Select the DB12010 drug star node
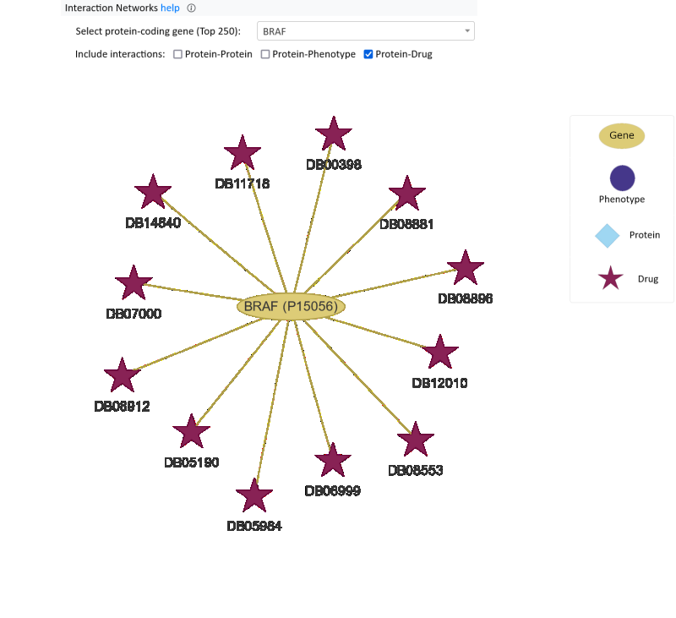This screenshot has height=618, width=676. click(439, 353)
